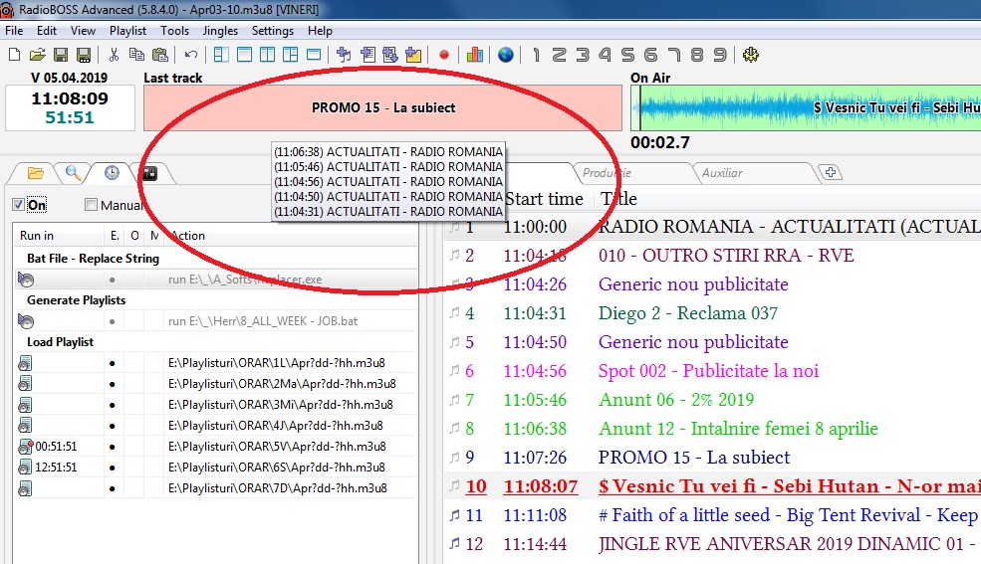
Task: Undo the last action with the arrow icon
Action: (x=191, y=55)
